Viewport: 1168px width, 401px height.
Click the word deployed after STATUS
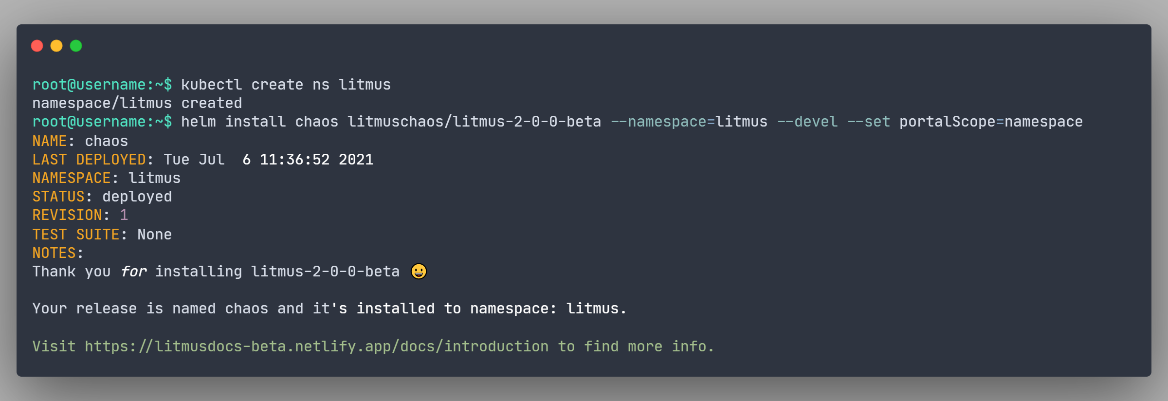(x=137, y=197)
